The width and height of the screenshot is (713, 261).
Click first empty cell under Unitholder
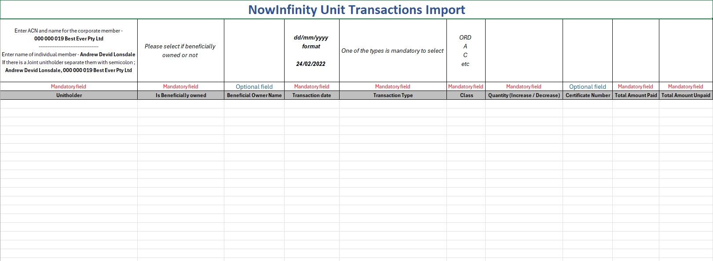tap(69, 104)
